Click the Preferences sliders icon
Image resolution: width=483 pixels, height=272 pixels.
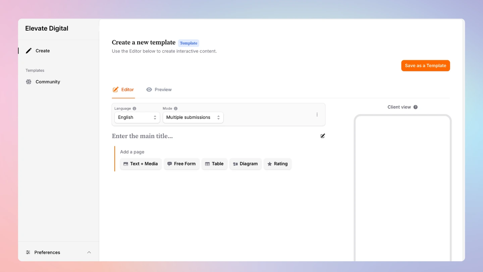28,253
